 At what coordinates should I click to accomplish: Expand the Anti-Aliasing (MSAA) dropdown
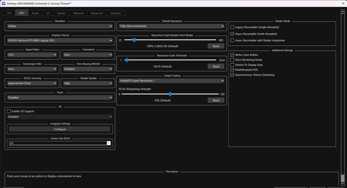(88, 69)
